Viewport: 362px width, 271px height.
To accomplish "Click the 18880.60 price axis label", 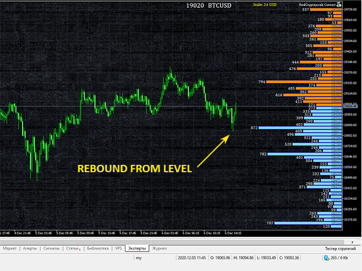I will pyautogui.click(x=350, y=125).
